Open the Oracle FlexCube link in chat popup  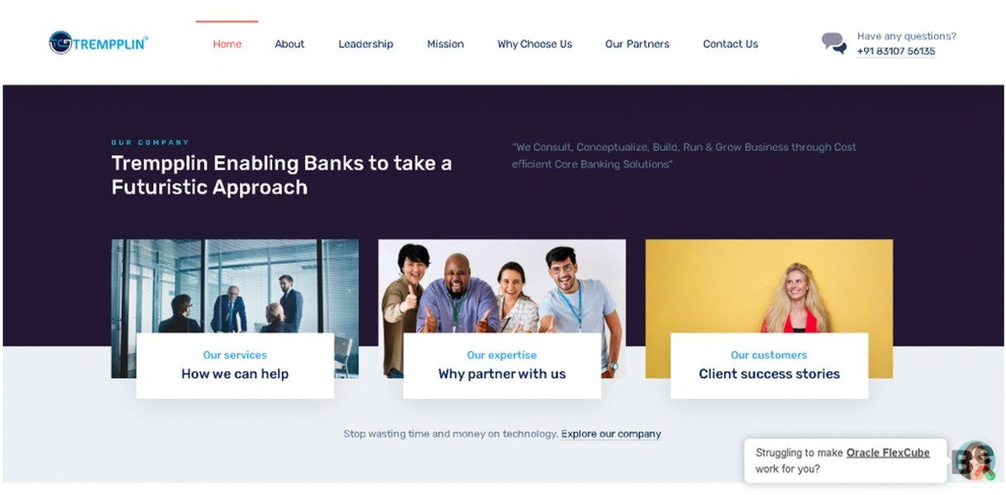888,453
